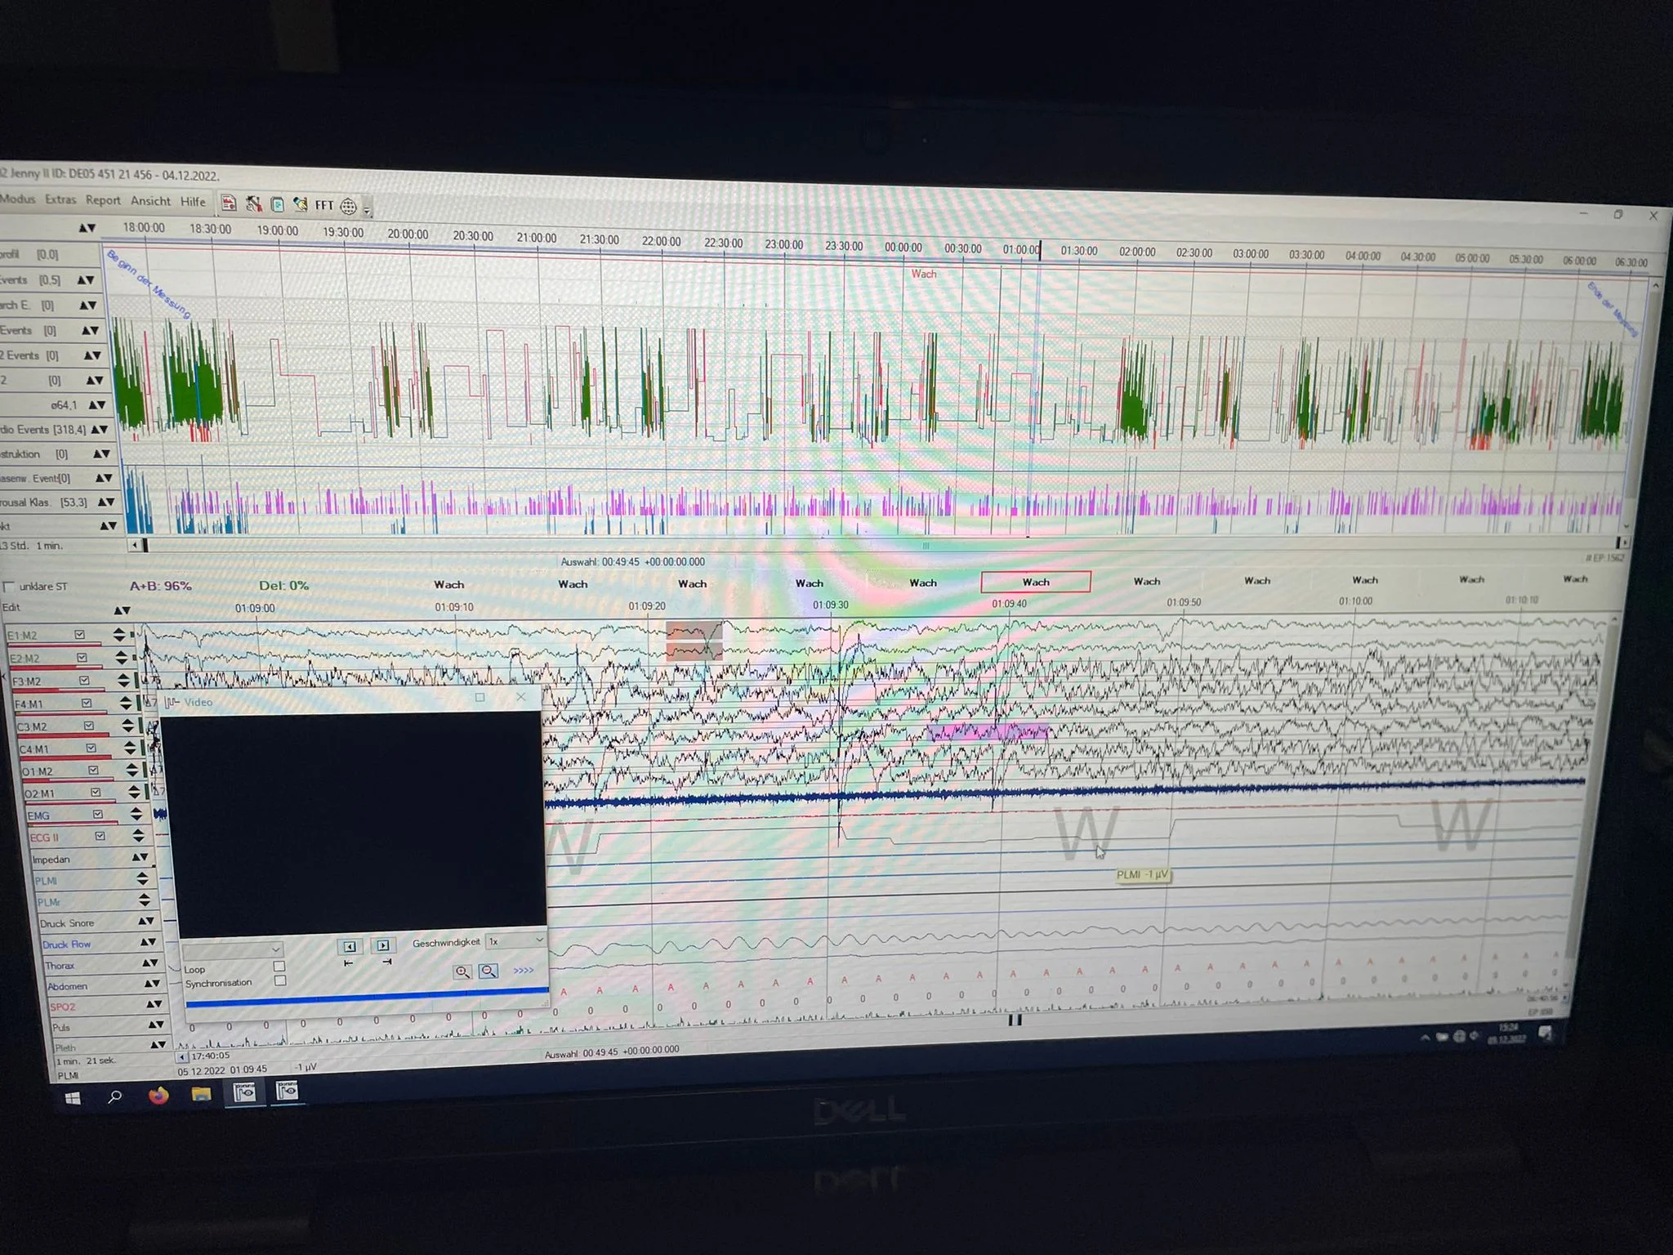Open the Report menu

tap(103, 200)
